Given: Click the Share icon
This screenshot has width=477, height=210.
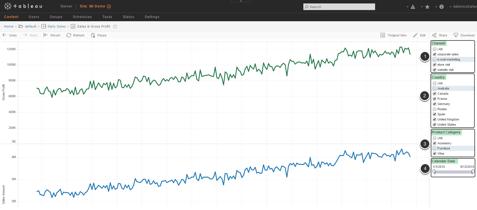Looking at the screenshot, I should (x=434, y=35).
